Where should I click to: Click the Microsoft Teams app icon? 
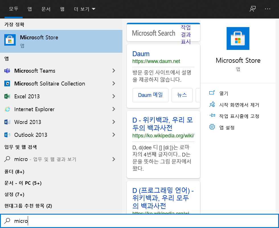coord(7,71)
